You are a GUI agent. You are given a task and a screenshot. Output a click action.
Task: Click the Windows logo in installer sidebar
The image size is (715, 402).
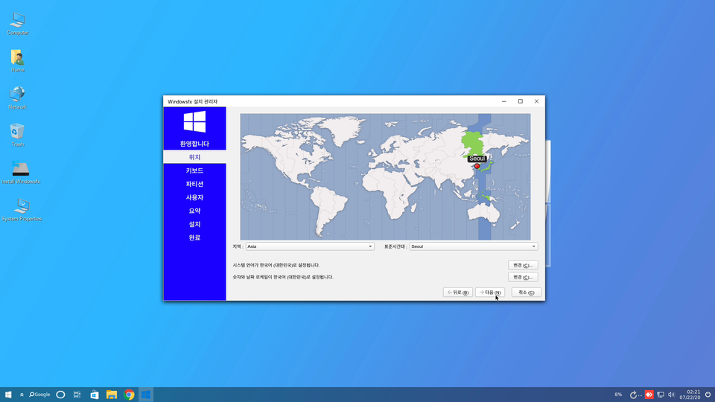[x=194, y=121]
